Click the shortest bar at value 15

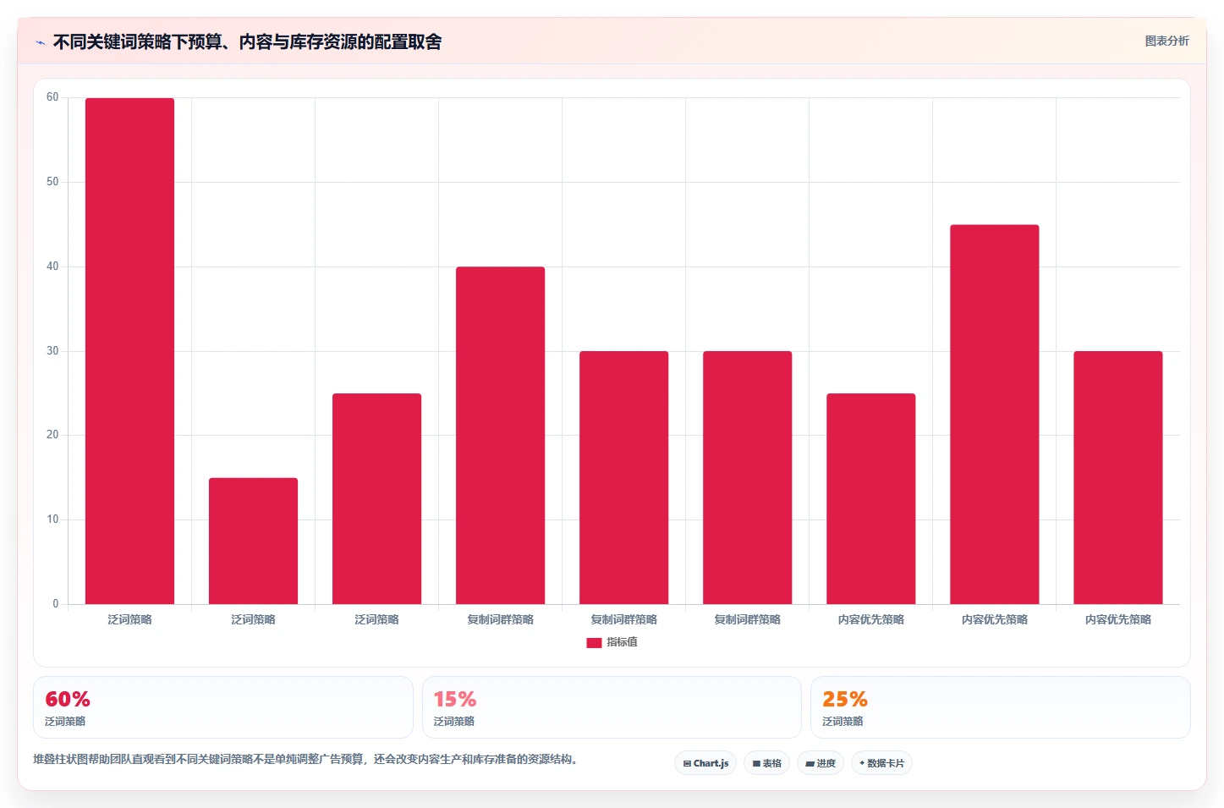pyautogui.click(x=253, y=541)
